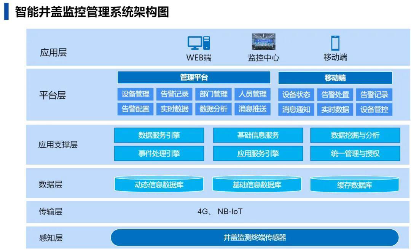
Task: Select the 设备管控 block
Action: (374, 110)
